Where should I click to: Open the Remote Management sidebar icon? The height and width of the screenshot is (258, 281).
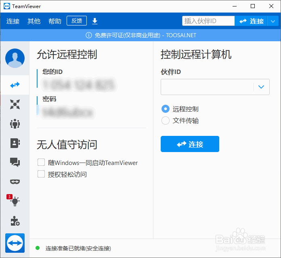(15, 104)
